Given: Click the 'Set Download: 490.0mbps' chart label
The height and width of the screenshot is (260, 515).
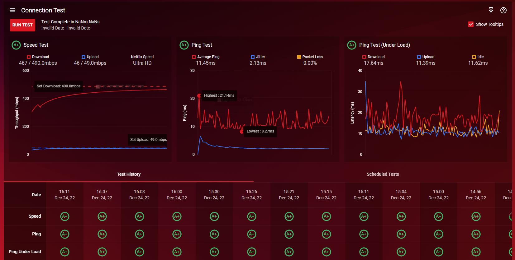Looking at the screenshot, I should coord(59,86).
